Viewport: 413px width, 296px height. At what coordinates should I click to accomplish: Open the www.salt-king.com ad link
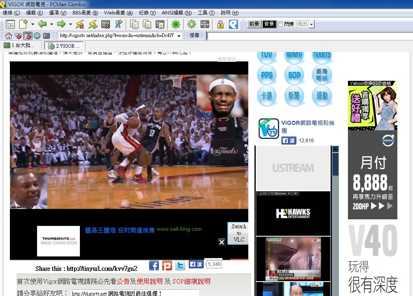(x=179, y=229)
